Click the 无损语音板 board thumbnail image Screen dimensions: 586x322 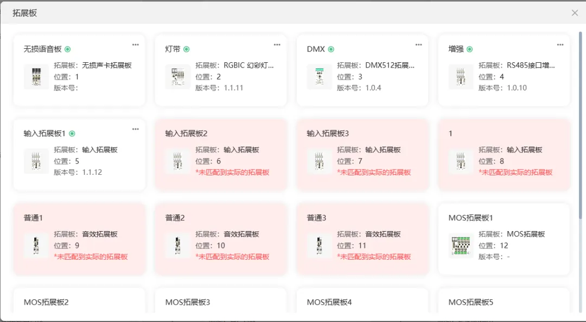click(36, 77)
